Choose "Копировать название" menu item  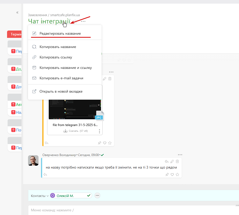(65, 47)
